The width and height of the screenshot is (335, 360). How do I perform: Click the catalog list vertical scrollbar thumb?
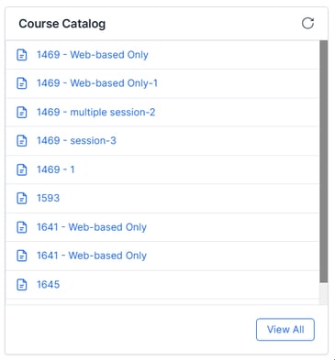(x=323, y=161)
